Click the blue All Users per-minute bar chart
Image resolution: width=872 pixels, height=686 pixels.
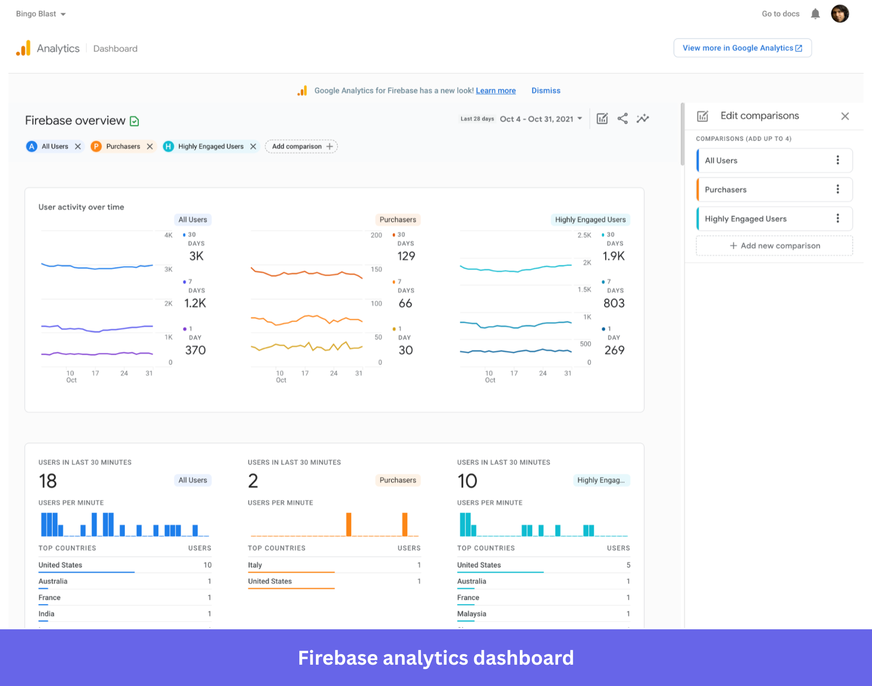click(125, 524)
